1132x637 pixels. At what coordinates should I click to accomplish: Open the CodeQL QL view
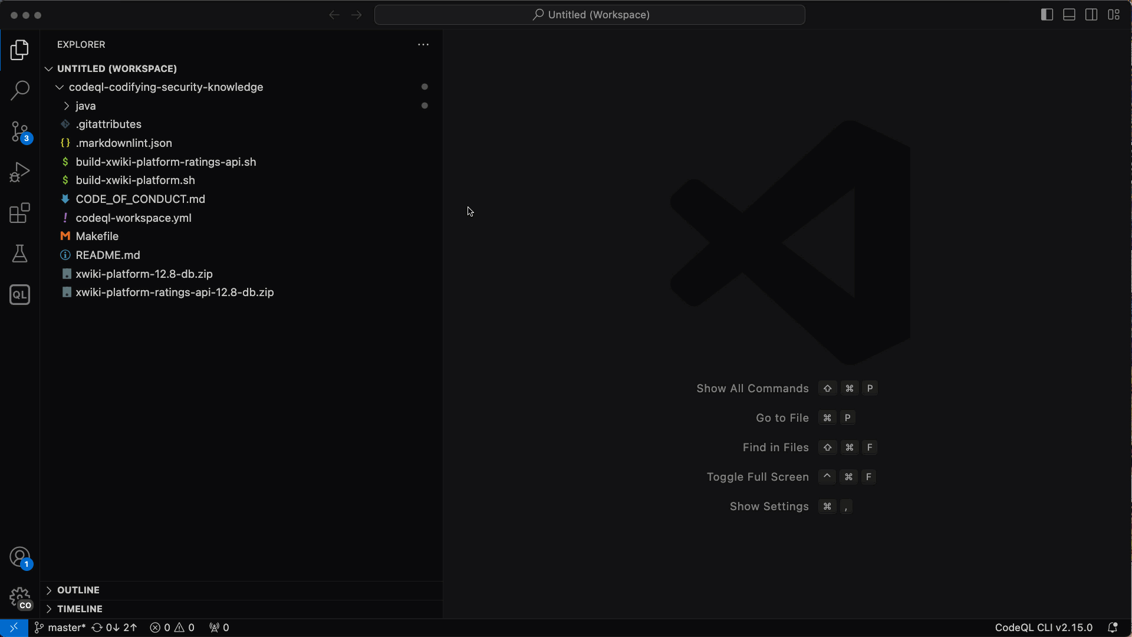click(x=19, y=294)
